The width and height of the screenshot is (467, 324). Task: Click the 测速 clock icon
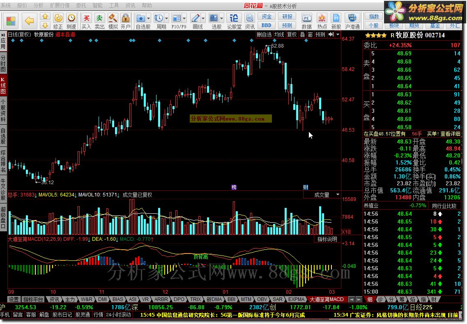pos(71,18)
